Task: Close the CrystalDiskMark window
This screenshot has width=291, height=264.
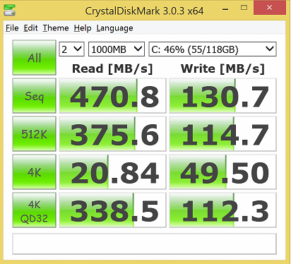Action: tap(269, 8)
